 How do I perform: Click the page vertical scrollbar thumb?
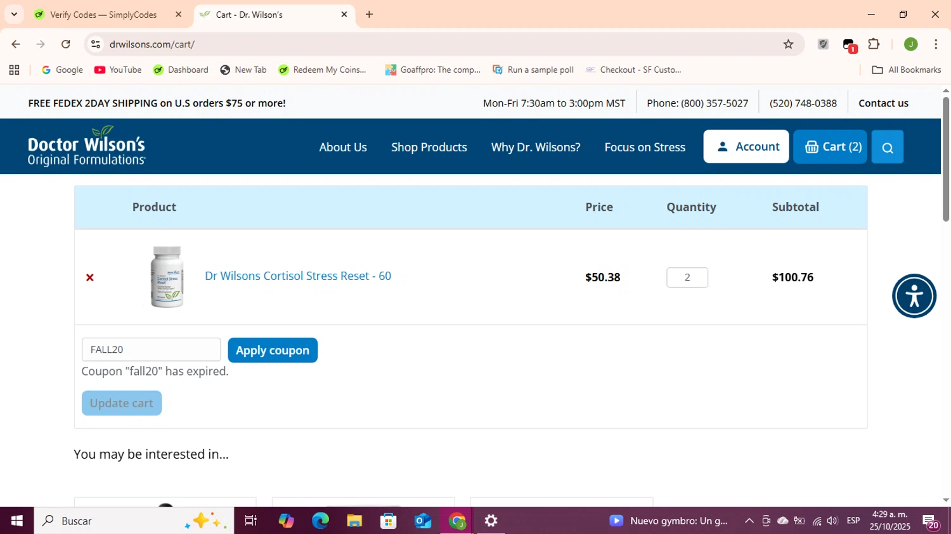[946, 158]
